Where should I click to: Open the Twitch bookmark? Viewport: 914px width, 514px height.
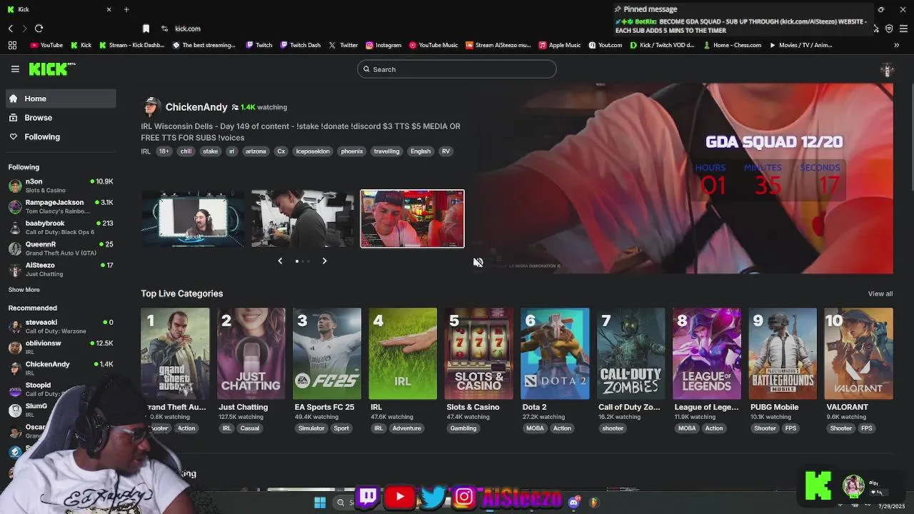(259, 45)
